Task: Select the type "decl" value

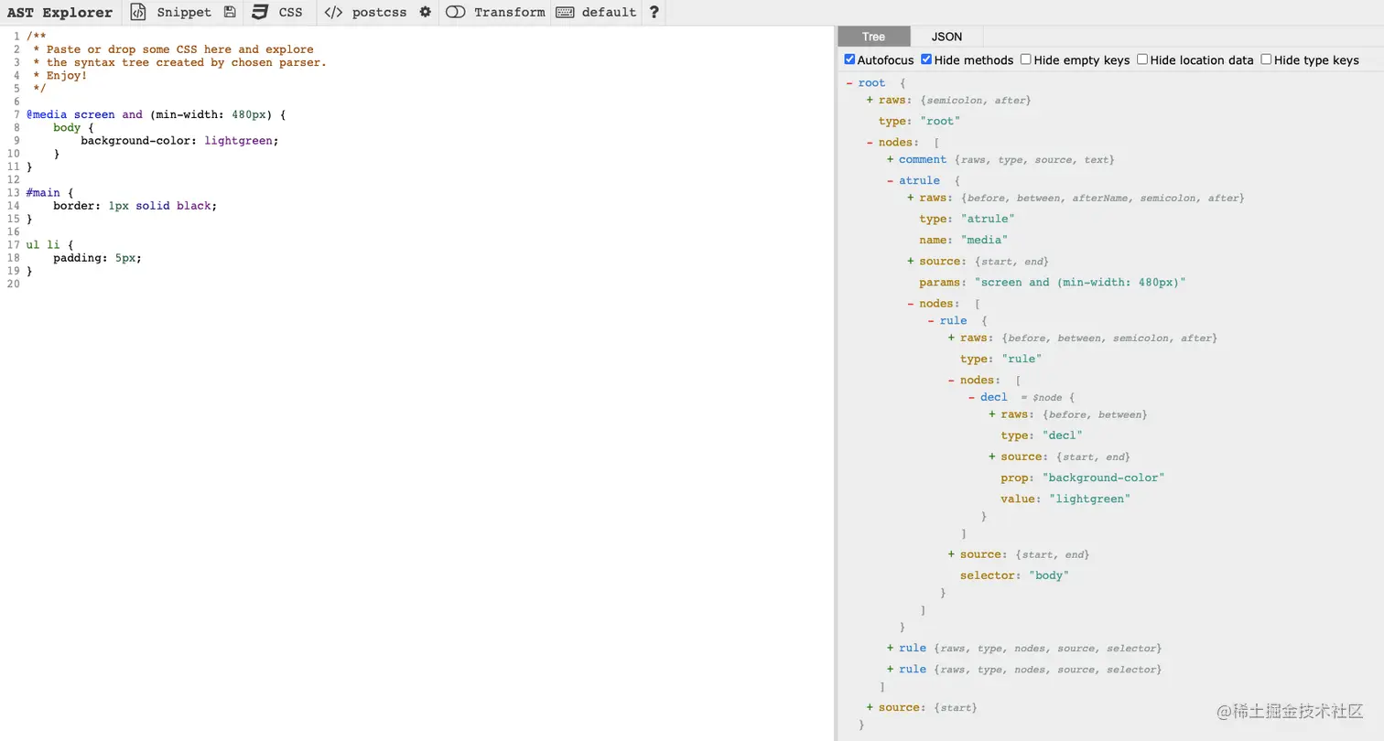Action: coord(1062,435)
